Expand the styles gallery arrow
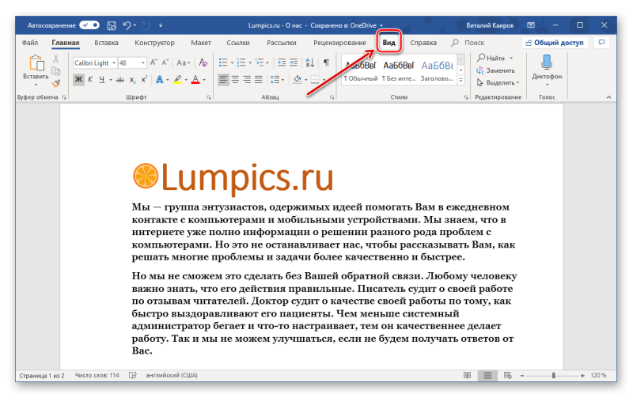The image size is (633, 398). click(x=461, y=80)
